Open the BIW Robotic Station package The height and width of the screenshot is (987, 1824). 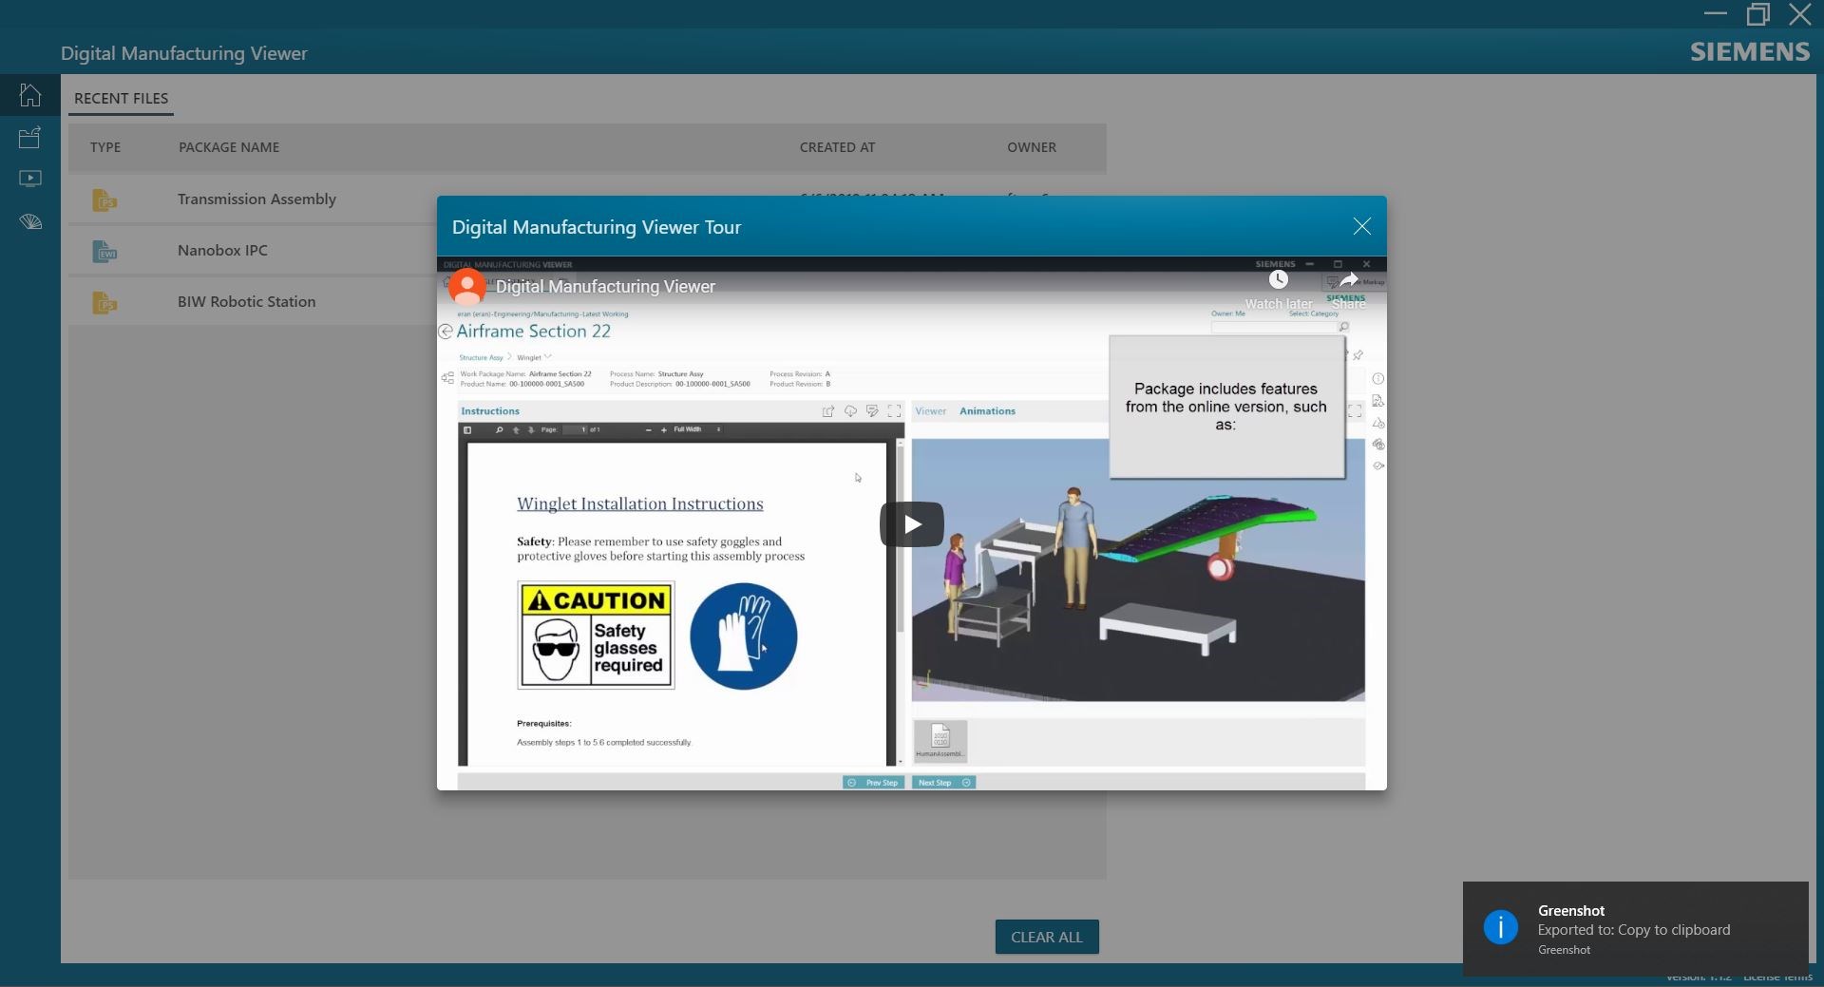[246, 302]
